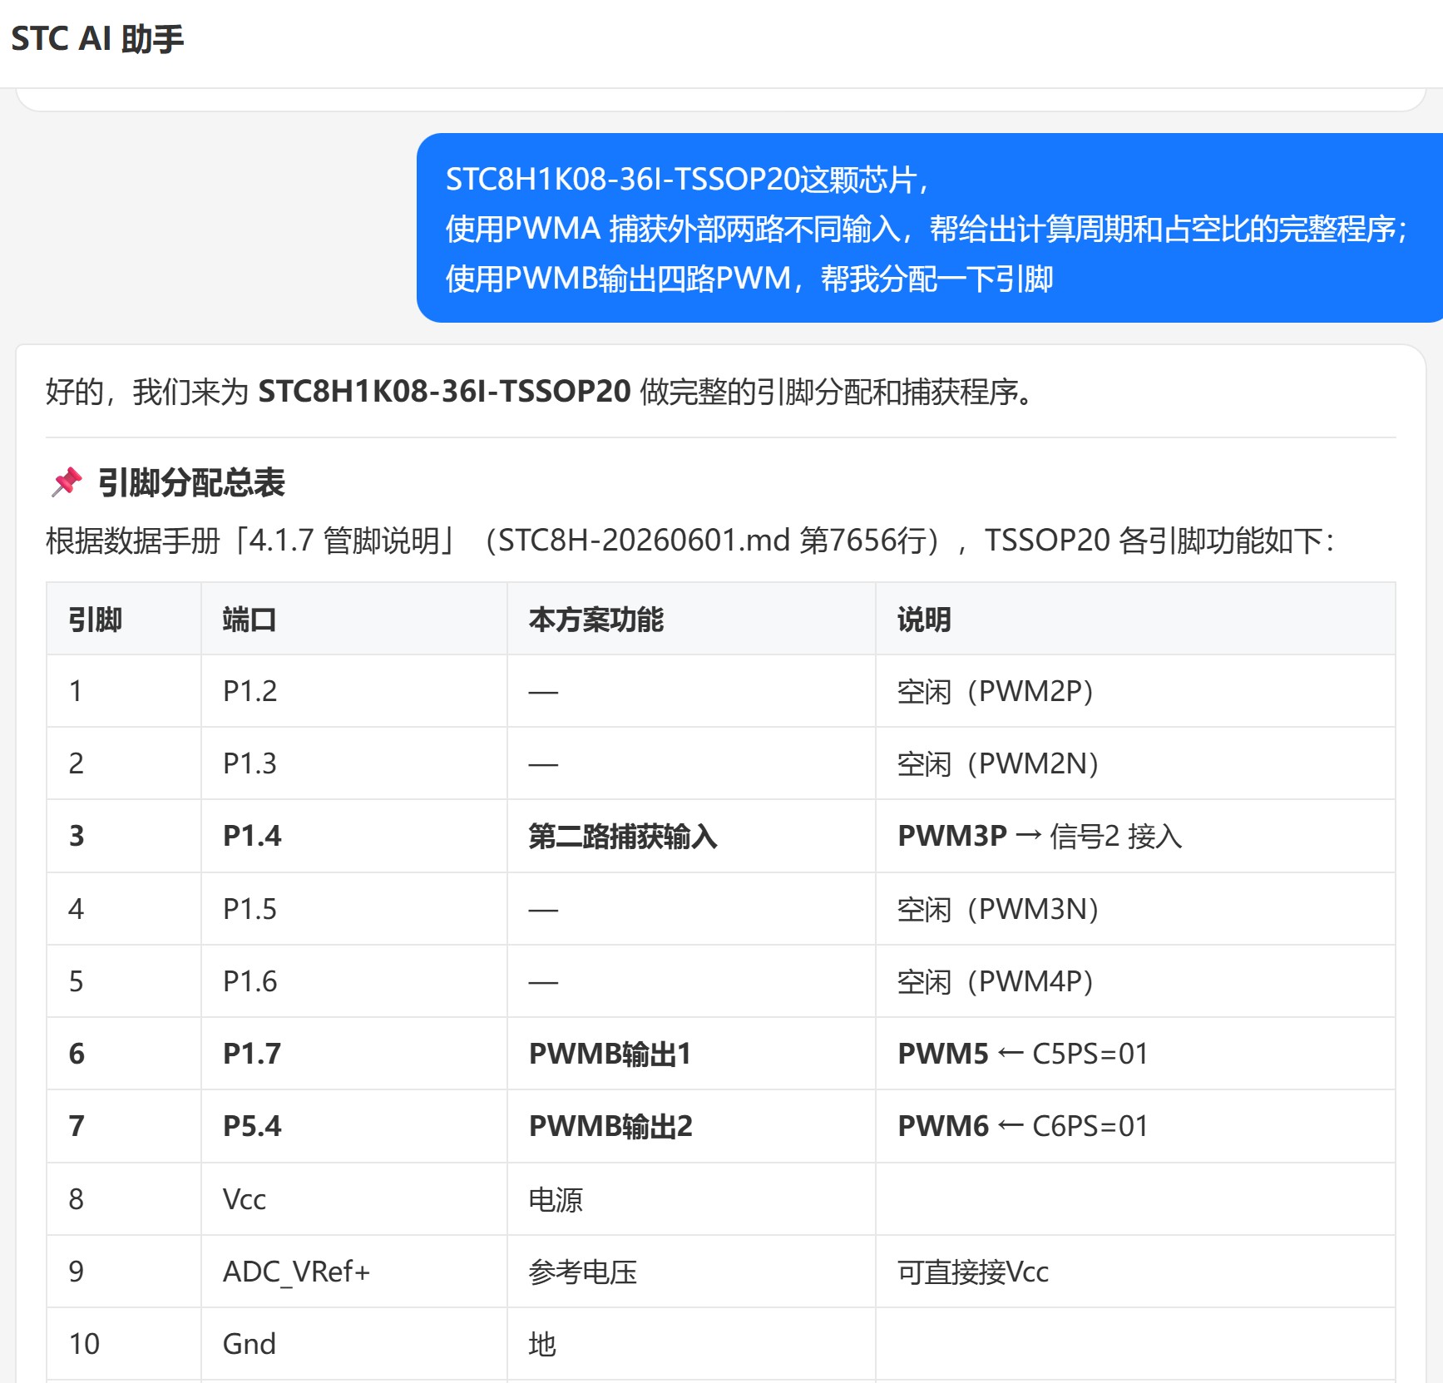
Task: Click the blue user message bubble
Action: [929, 228]
